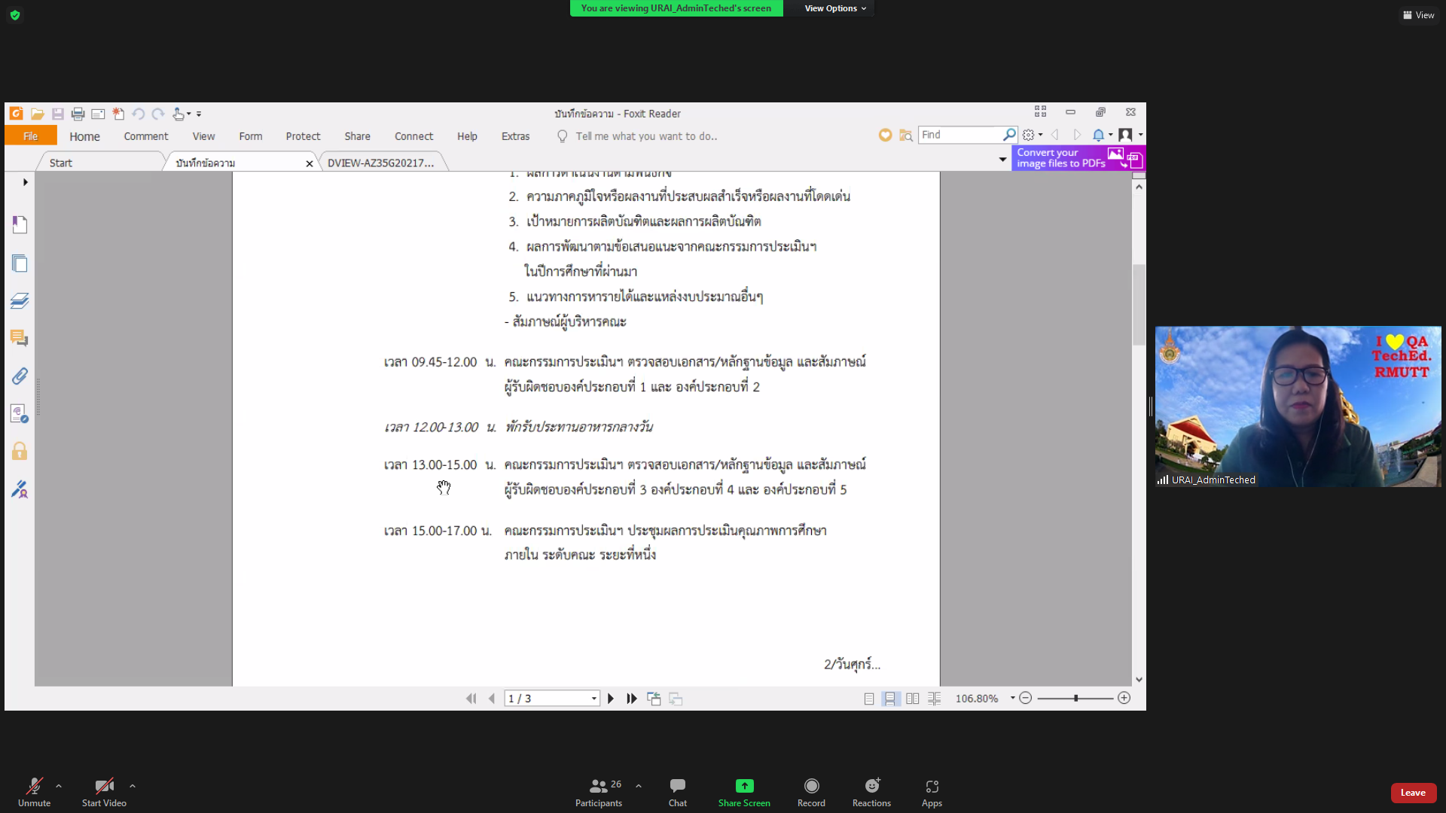Click the Foxit logo icon
Screen dimensions: 1446x813
[x=16, y=114]
